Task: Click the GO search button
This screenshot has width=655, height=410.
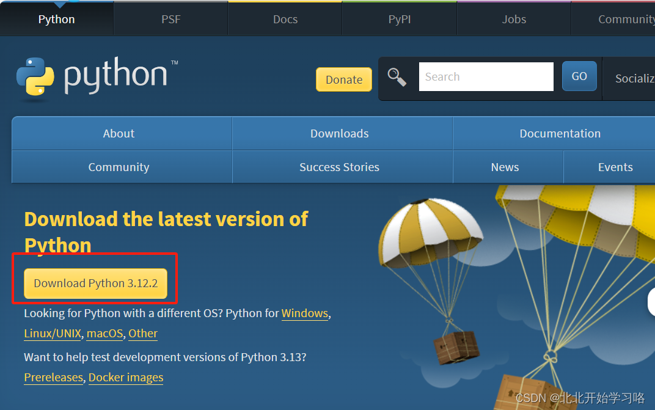Action: click(579, 76)
